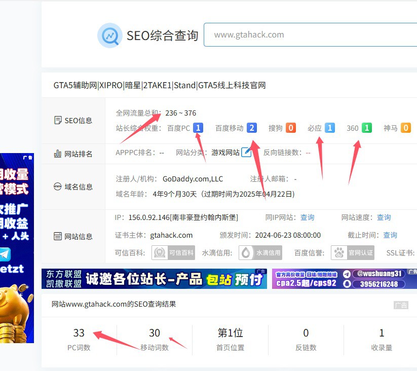Open the 官网认证 Baidu reputation badge

click(x=353, y=252)
